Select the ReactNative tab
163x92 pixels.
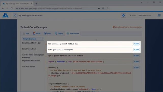pos(73,33)
